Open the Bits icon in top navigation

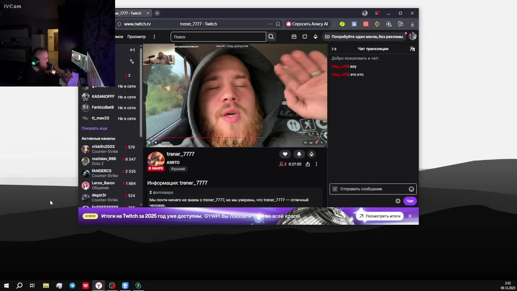(x=315, y=37)
